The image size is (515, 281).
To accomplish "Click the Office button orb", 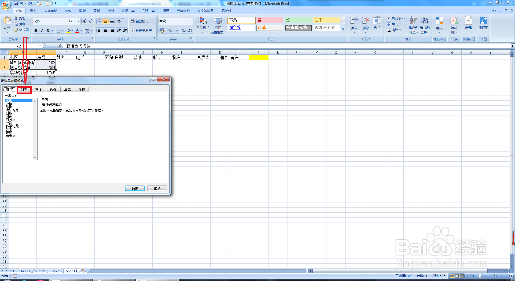I will coord(5,5).
